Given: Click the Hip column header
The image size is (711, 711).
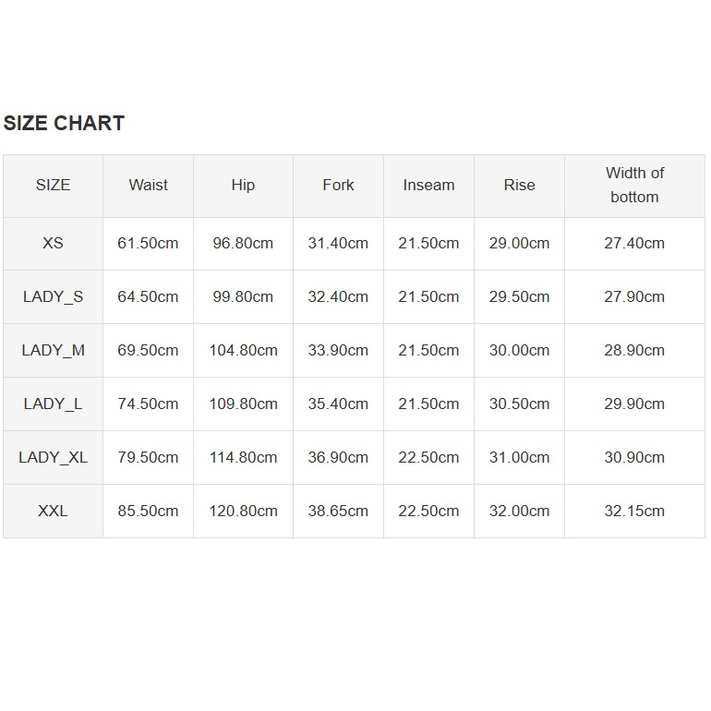Looking at the screenshot, I should coord(243,185).
